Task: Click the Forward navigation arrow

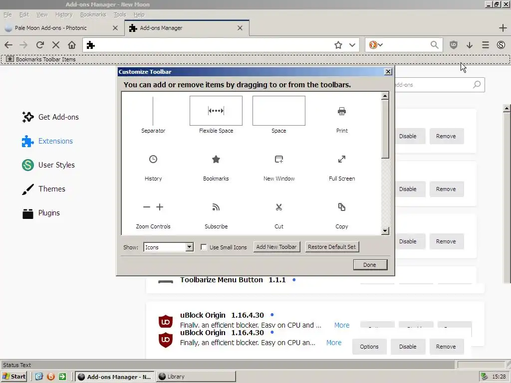Action: (x=24, y=45)
